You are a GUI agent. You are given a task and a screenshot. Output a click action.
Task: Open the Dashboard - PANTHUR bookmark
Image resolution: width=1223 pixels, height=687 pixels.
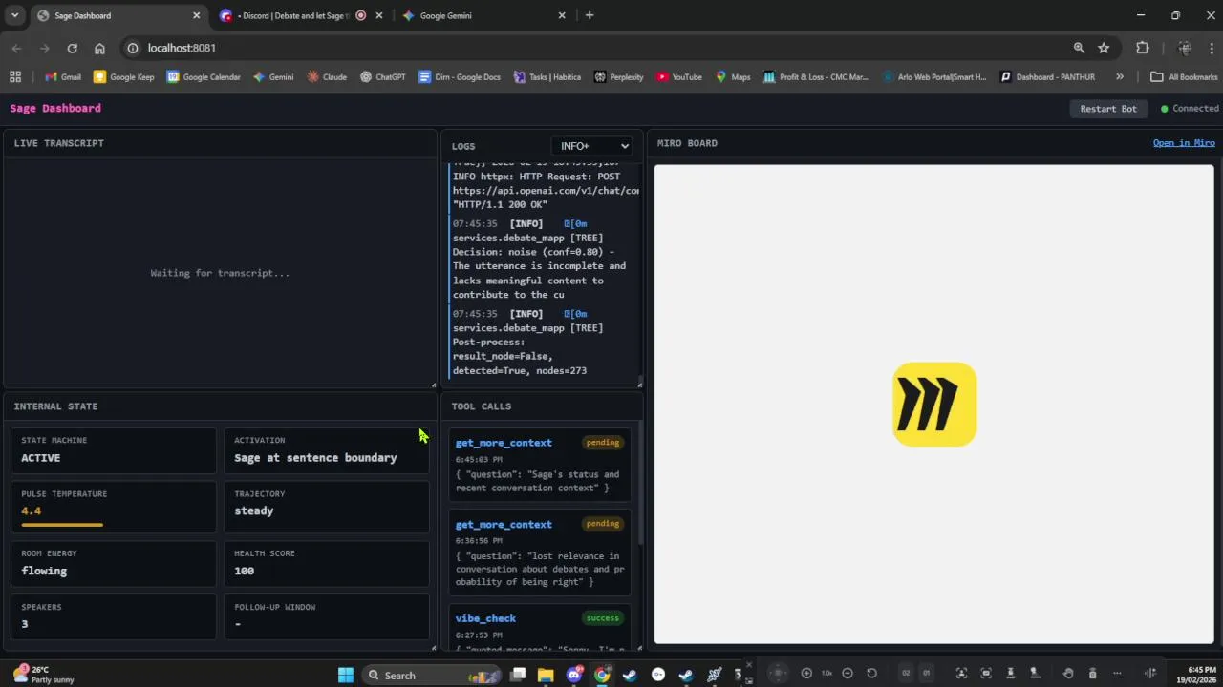tap(1047, 77)
